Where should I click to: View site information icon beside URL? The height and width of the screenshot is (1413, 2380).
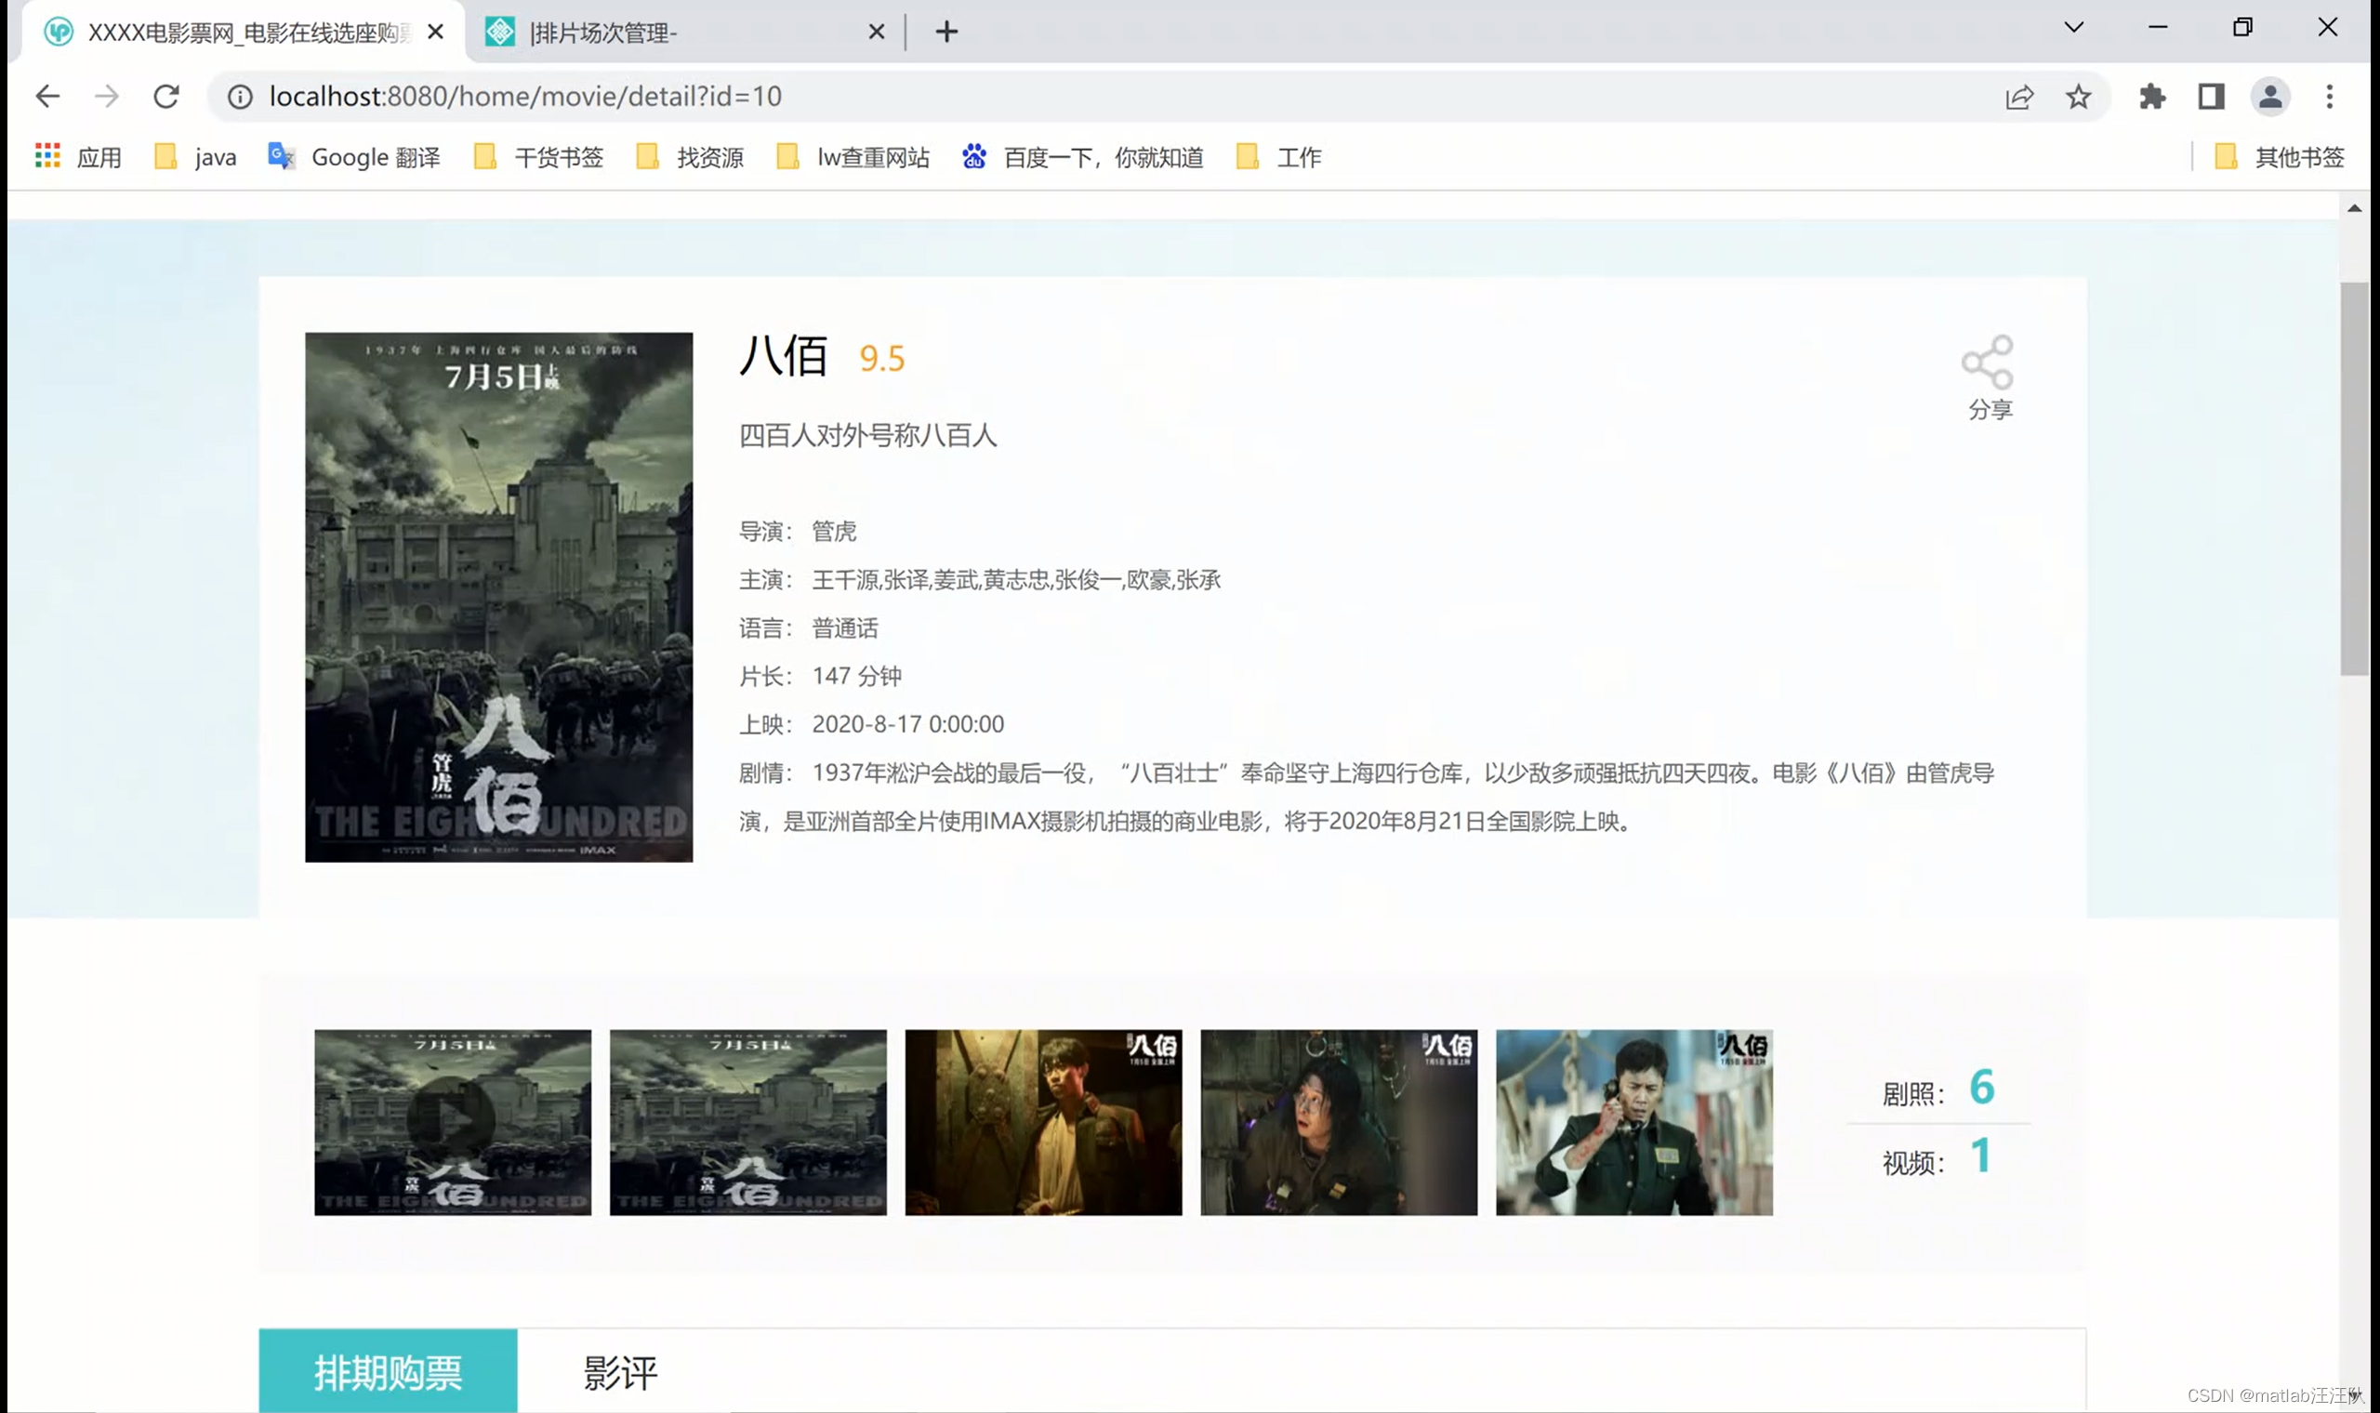(x=240, y=96)
